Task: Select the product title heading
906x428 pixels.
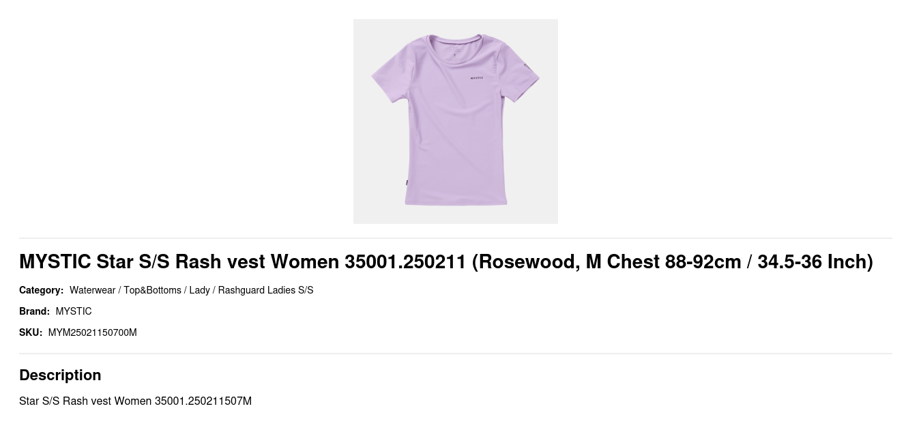Action: tap(446, 261)
